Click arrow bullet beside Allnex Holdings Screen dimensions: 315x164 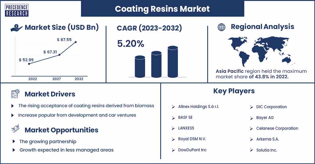[173, 107]
